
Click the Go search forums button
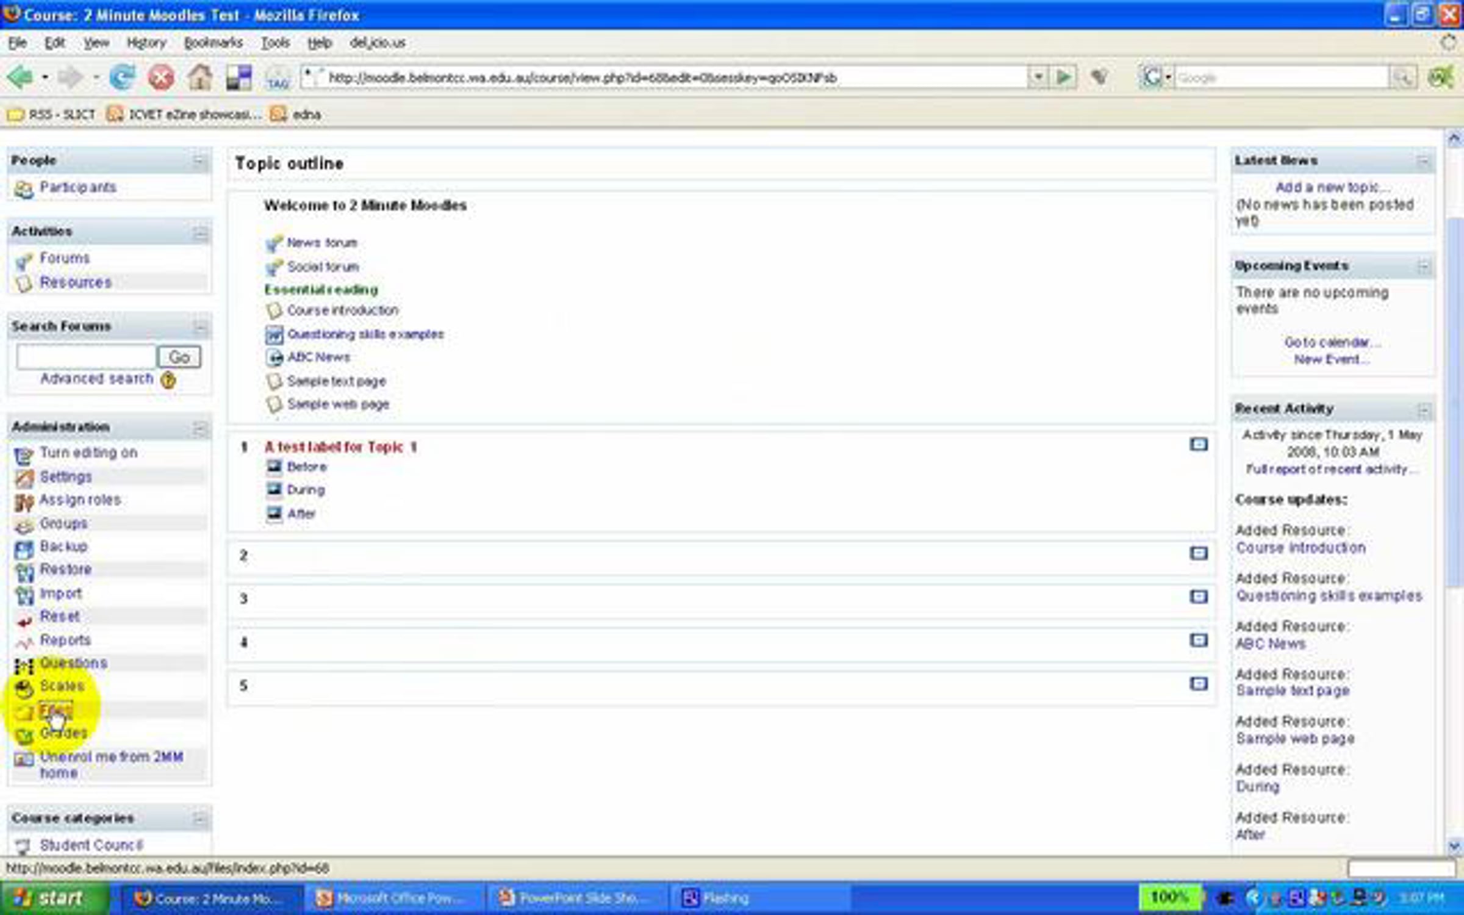tap(179, 357)
